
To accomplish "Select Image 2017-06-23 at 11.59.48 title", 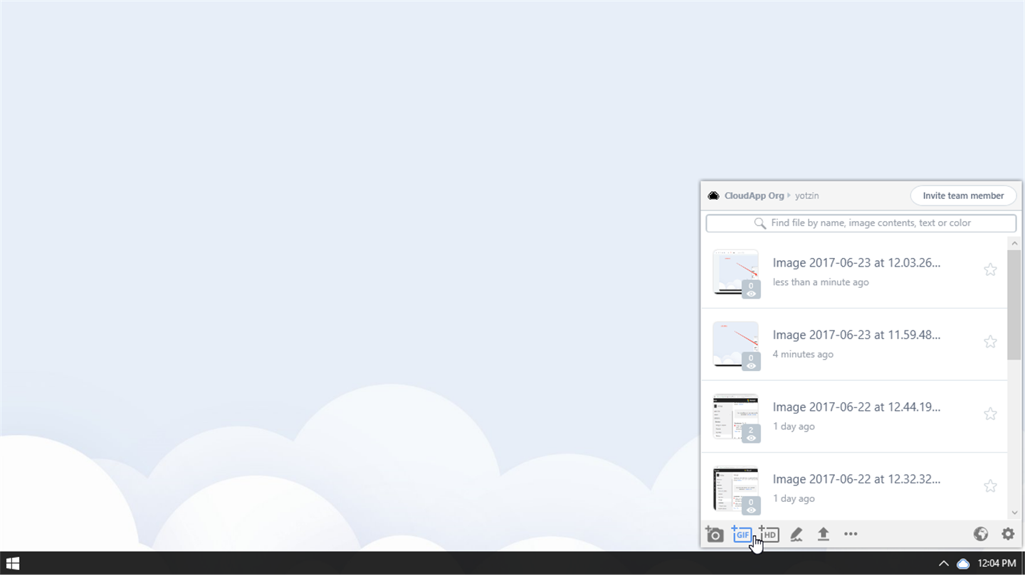I will tap(856, 335).
